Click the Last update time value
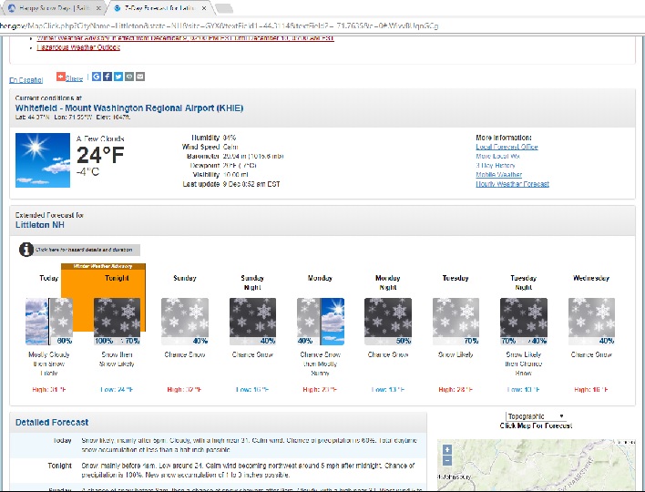 point(251,184)
